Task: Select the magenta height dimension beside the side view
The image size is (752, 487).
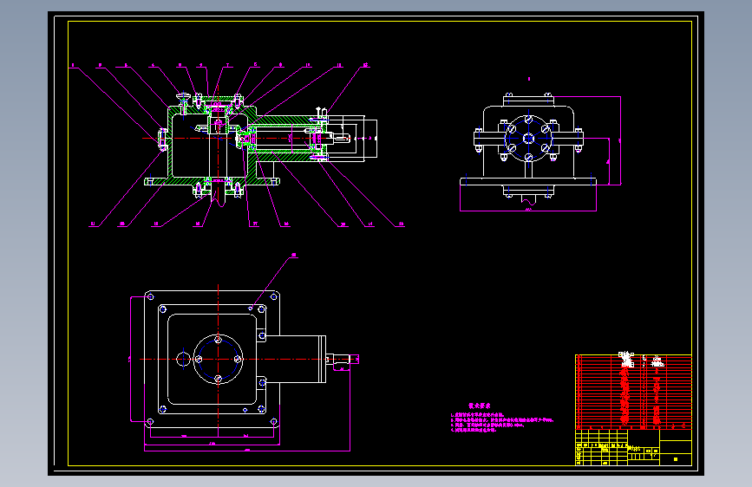Action: tap(620, 140)
